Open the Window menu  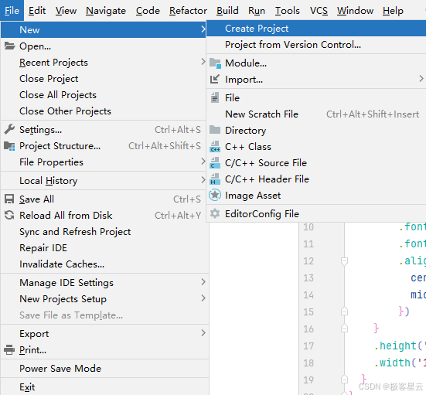(355, 11)
